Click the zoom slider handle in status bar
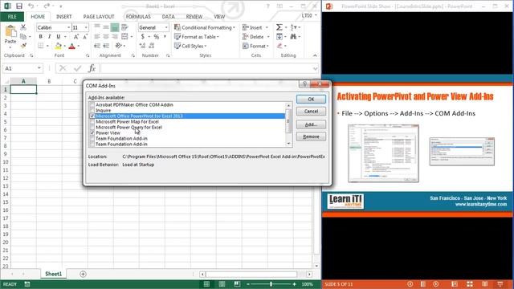Screen dimensions: 514x289 point(271,284)
